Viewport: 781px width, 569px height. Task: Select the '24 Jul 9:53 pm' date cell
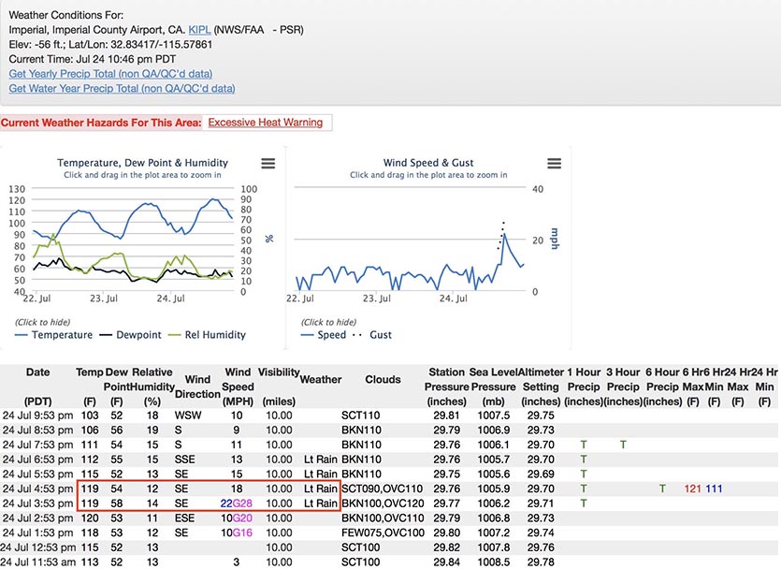point(37,416)
